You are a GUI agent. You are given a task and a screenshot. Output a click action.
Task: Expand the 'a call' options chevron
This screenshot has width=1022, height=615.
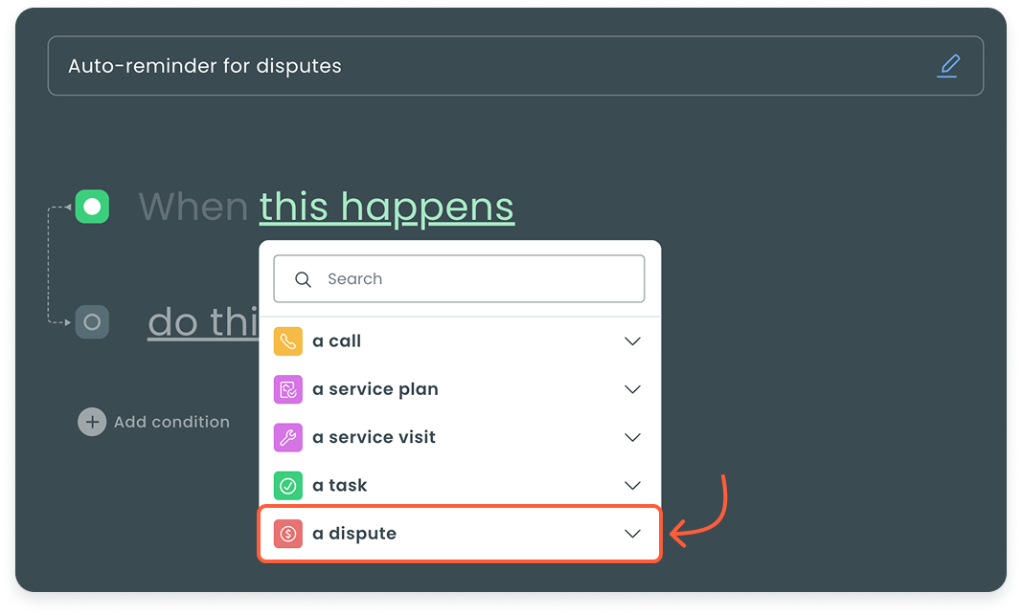click(632, 341)
